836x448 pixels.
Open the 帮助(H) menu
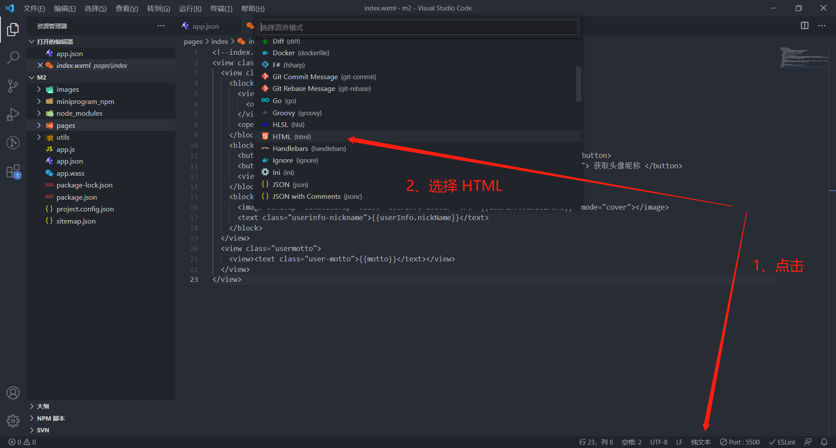pos(253,8)
